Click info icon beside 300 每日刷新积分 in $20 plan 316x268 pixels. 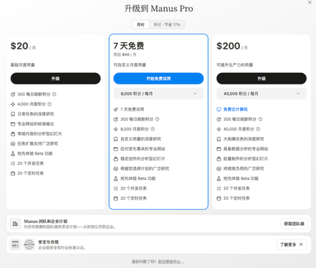[x=54, y=94]
